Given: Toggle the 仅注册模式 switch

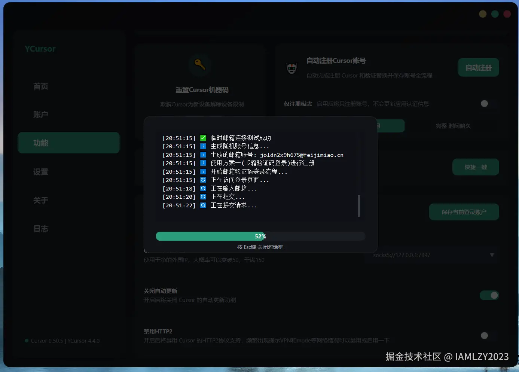Looking at the screenshot, I should tap(489, 104).
